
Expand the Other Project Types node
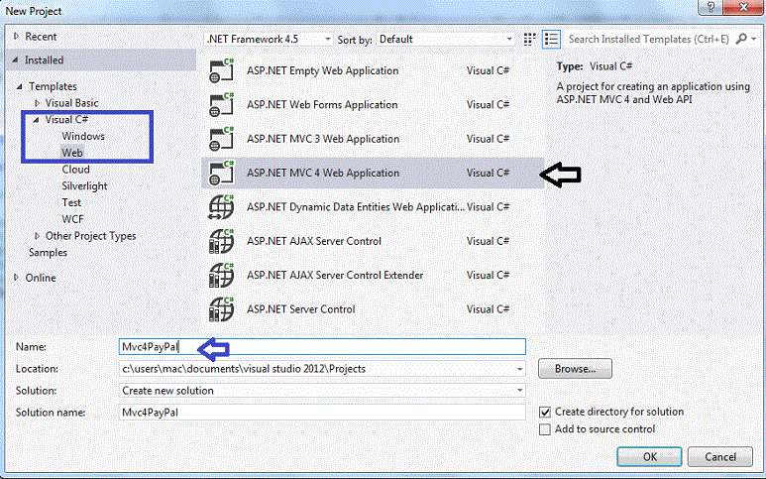point(37,236)
